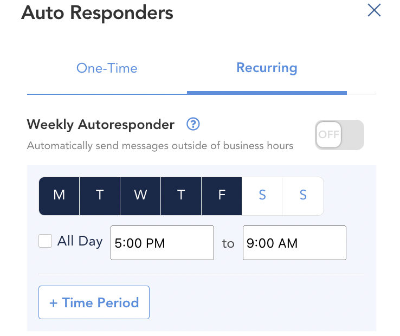
Task: Open the Weekly Autoresponder help icon
Action: tap(193, 124)
